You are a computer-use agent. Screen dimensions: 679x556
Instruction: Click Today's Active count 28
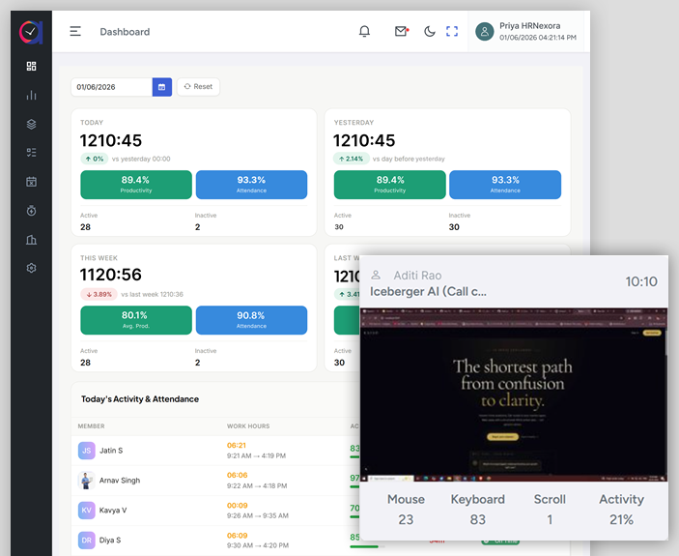coord(86,227)
